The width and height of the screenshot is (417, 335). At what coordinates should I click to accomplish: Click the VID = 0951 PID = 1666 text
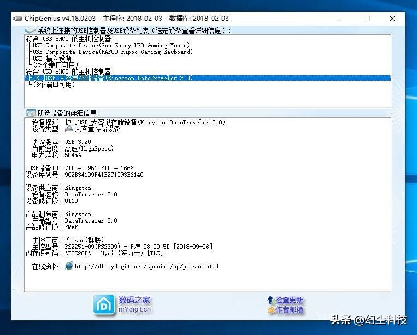(x=99, y=168)
